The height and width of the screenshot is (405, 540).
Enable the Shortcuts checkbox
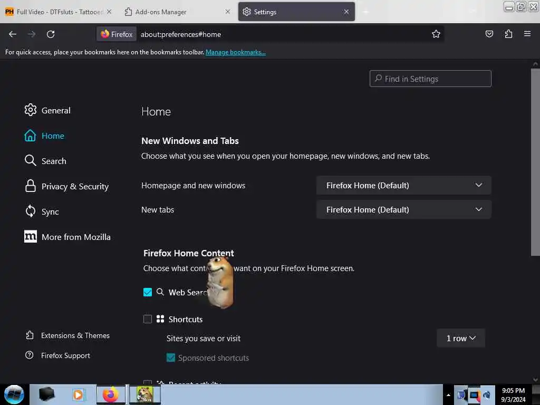pos(148,319)
